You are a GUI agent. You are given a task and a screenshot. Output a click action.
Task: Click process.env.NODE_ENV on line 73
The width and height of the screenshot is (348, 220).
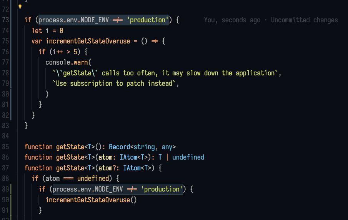tap(74, 20)
